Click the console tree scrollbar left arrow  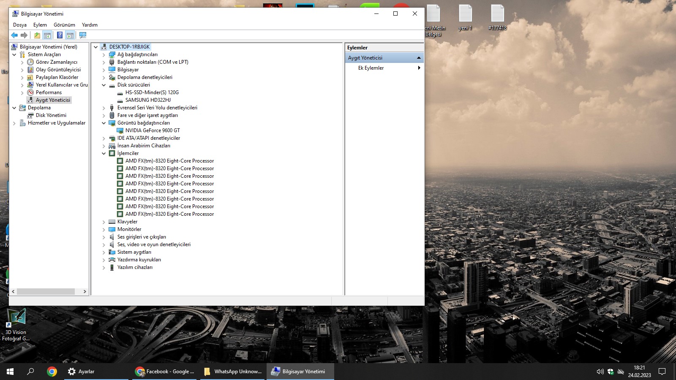13,291
